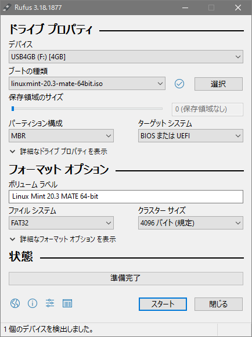This screenshot has height=337, width=252.
Task: Click the パーティション構成 label
Action: point(35,123)
